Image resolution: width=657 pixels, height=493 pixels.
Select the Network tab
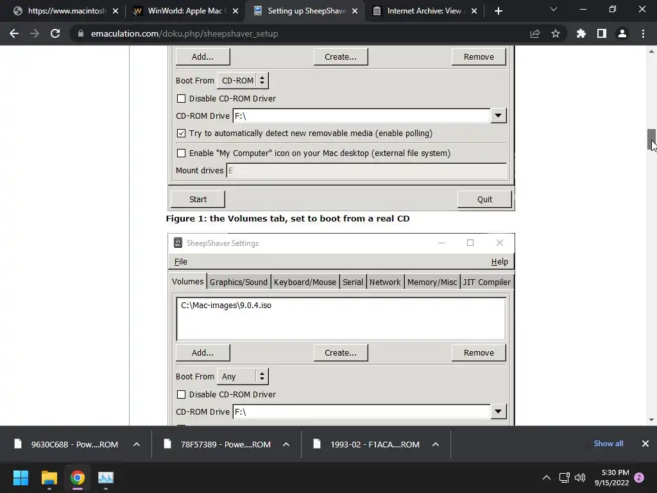(x=385, y=282)
